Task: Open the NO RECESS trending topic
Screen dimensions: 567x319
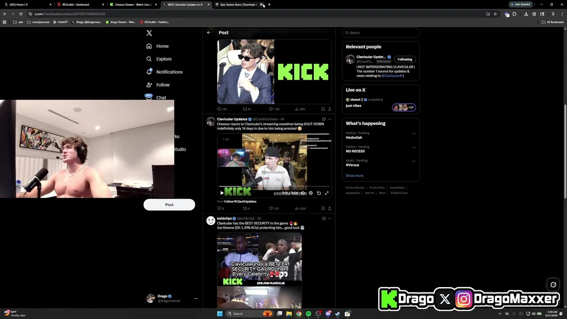Action: click(x=355, y=152)
